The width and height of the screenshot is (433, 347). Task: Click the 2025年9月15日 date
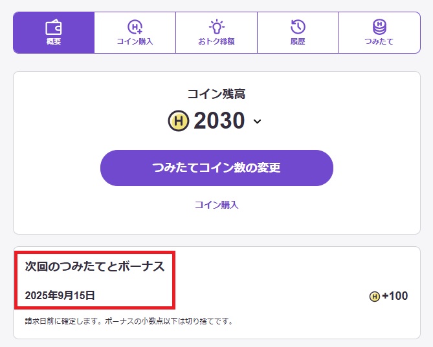[x=60, y=296]
